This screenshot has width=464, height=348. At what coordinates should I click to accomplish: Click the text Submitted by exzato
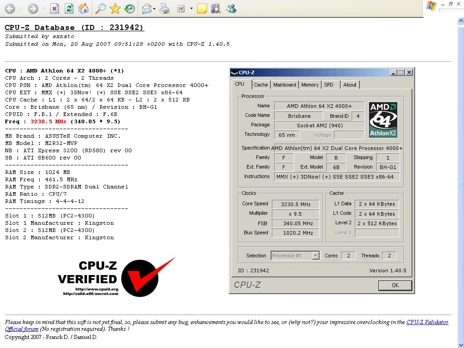pyautogui.click(x=40, y=36)
